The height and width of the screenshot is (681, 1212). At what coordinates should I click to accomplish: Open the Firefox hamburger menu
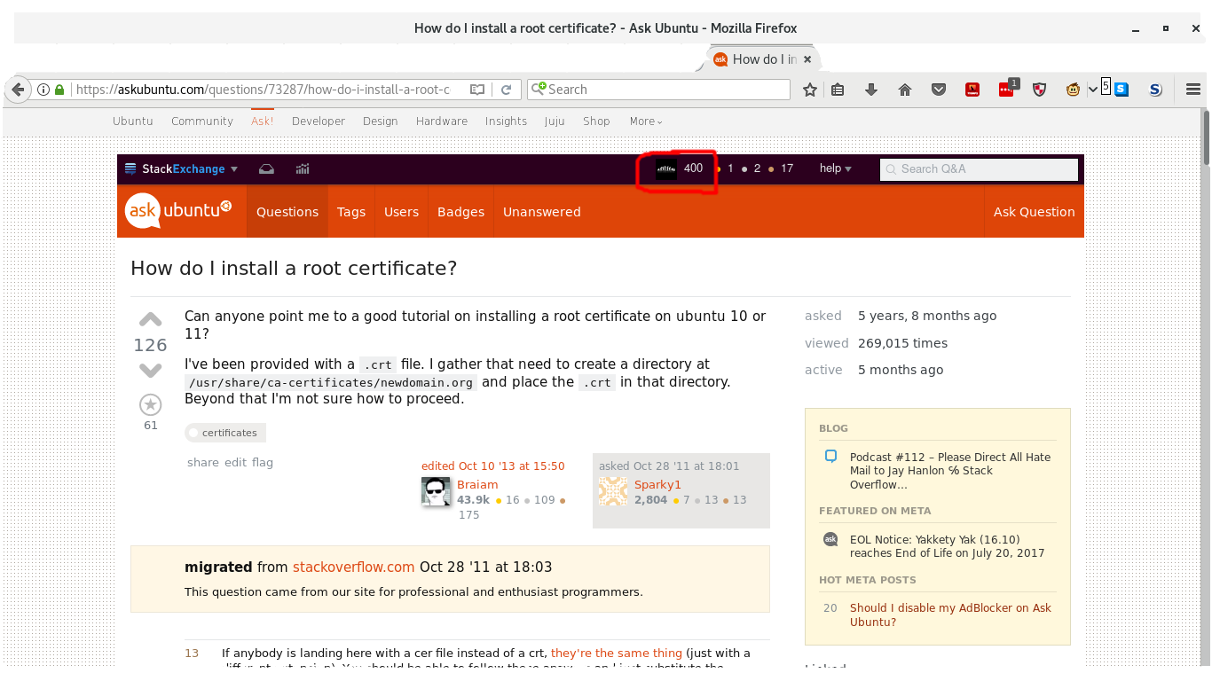click(x=1193, y=90)
